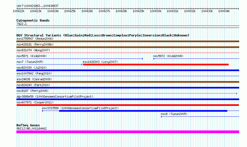Click the nsv8187 (Perry2008) label

click(32, 91)
